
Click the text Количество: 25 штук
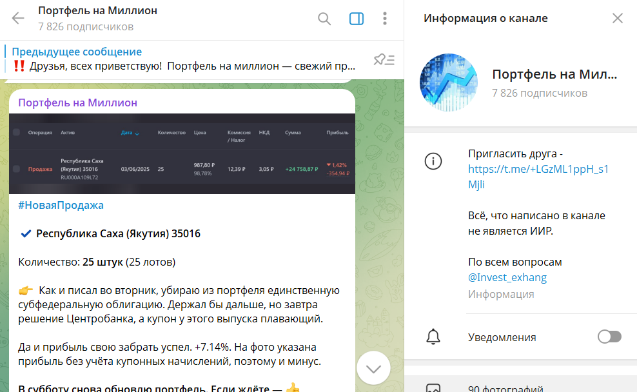(x=70, y=262)
